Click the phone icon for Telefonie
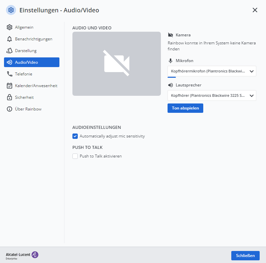The height and width of the screenshot is (263, 266). [10, 74]
